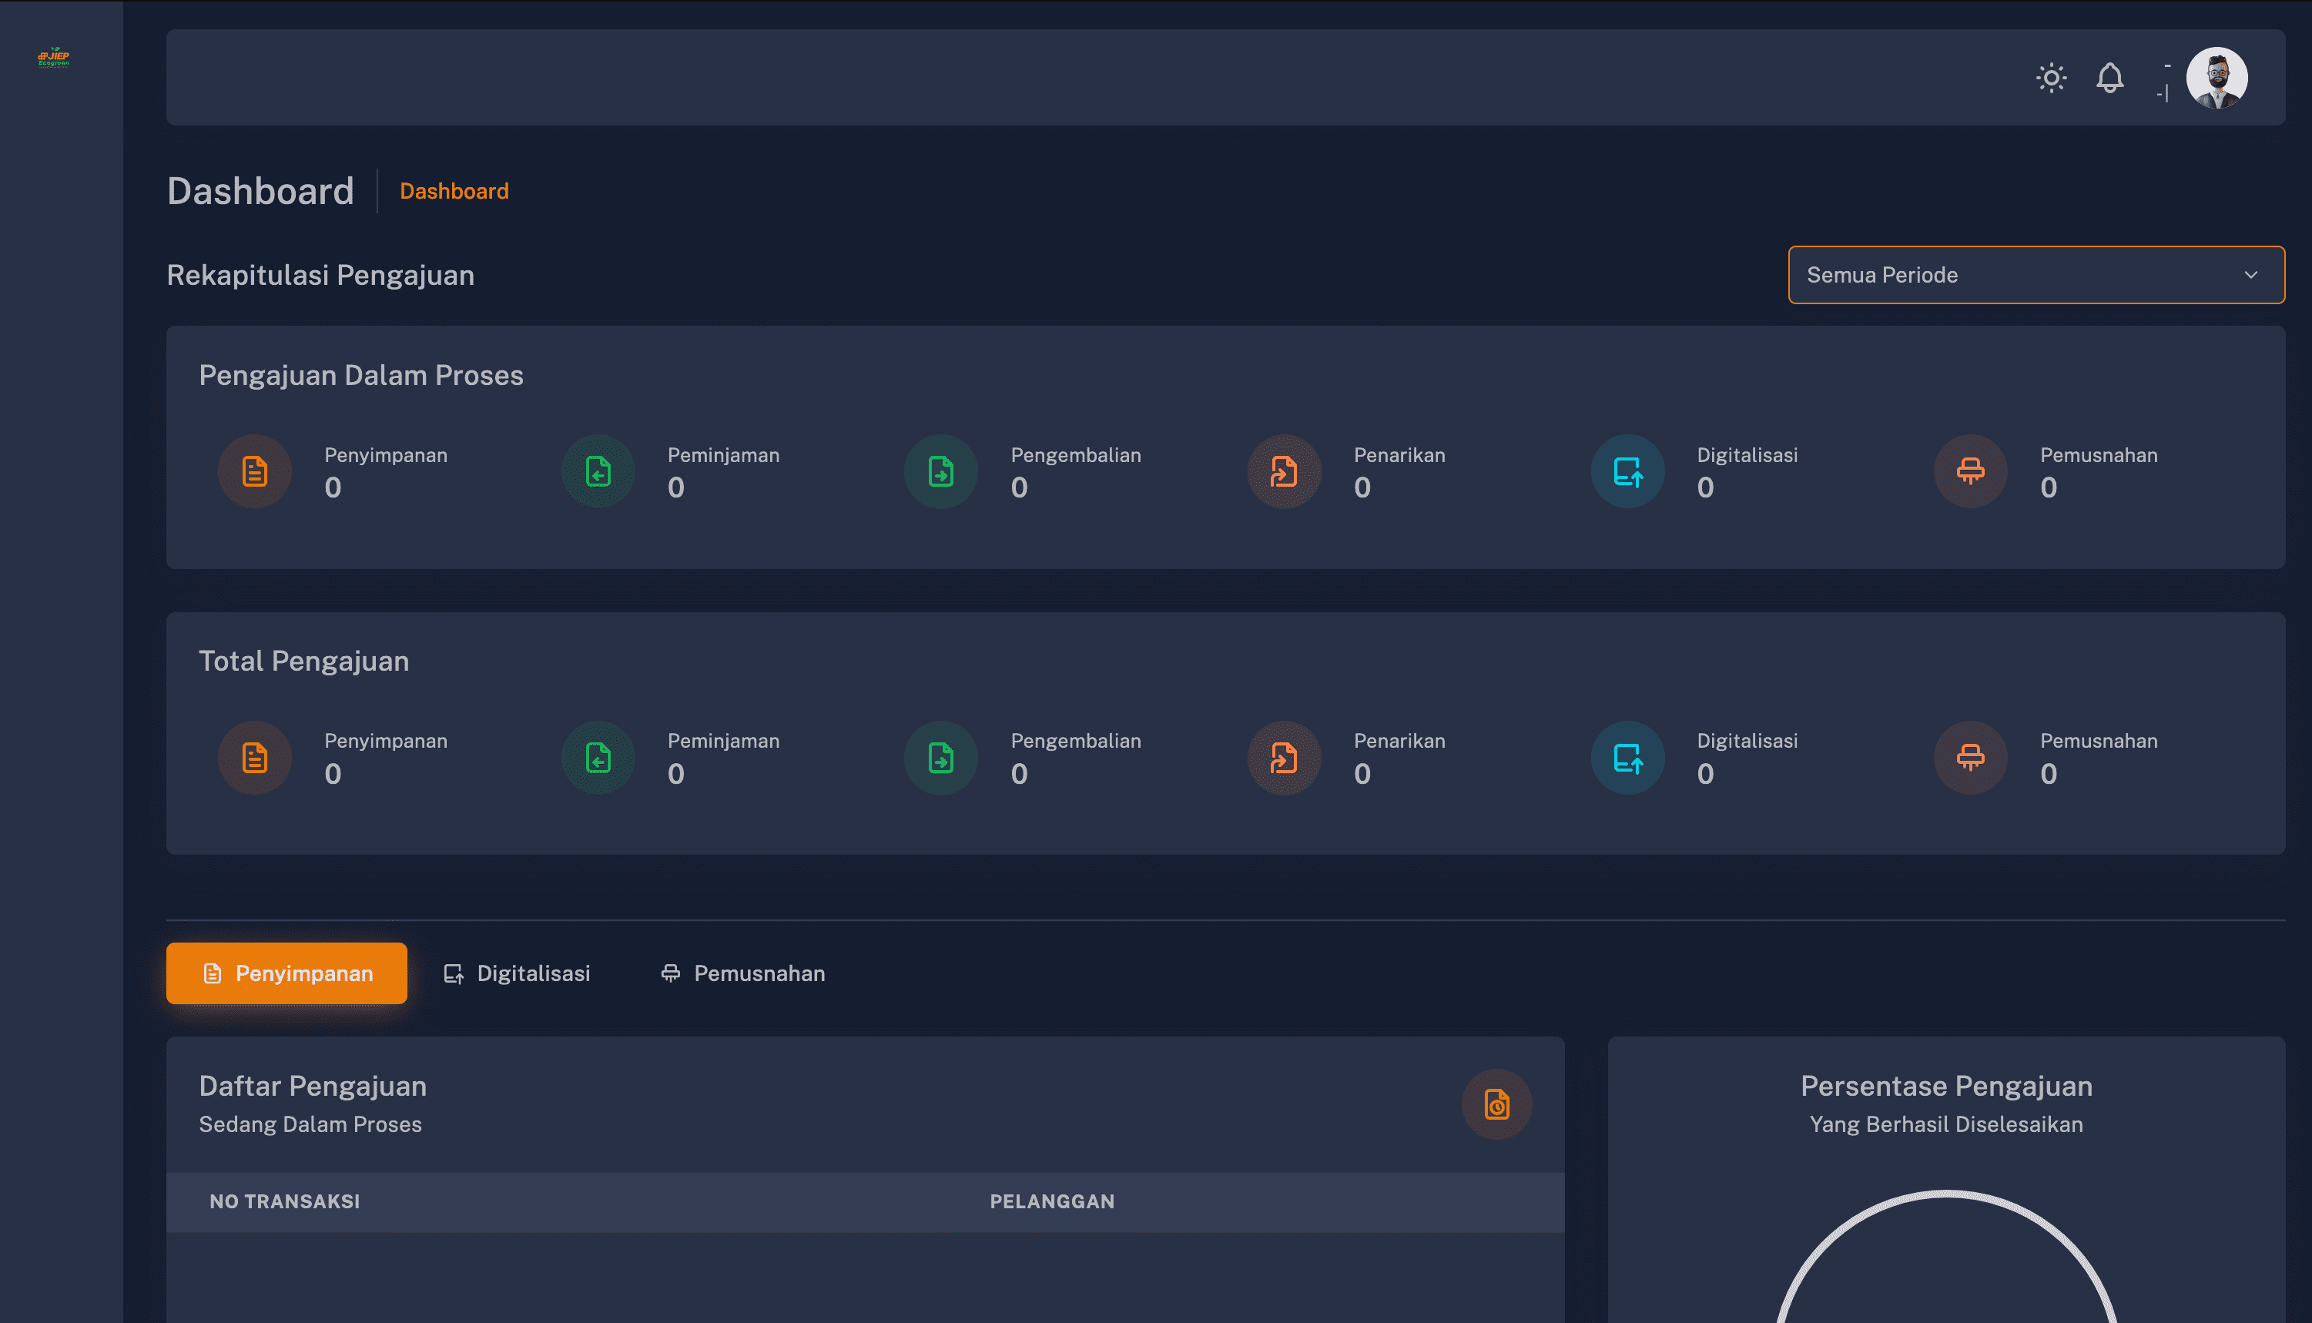Switch to the Pemusnahan tab
The image size is (2312, 1323).
[x=742, y=973]
